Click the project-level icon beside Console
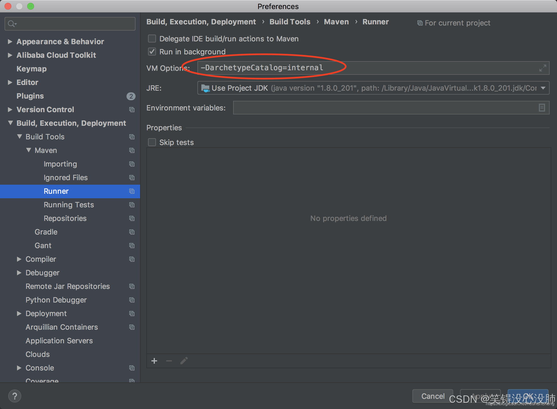Screen dimensions: 557x409 [x=132, y=368]
